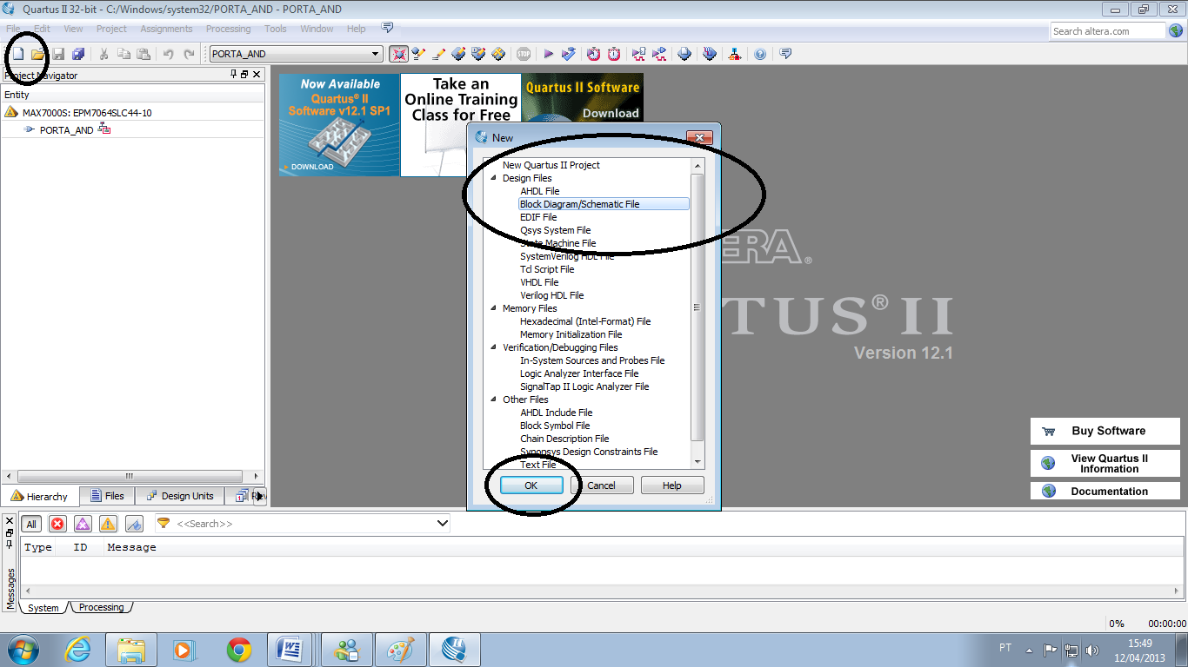
Task: Click the Quartus II v12.1 SP1 download banner
Action: coord(339,124)
